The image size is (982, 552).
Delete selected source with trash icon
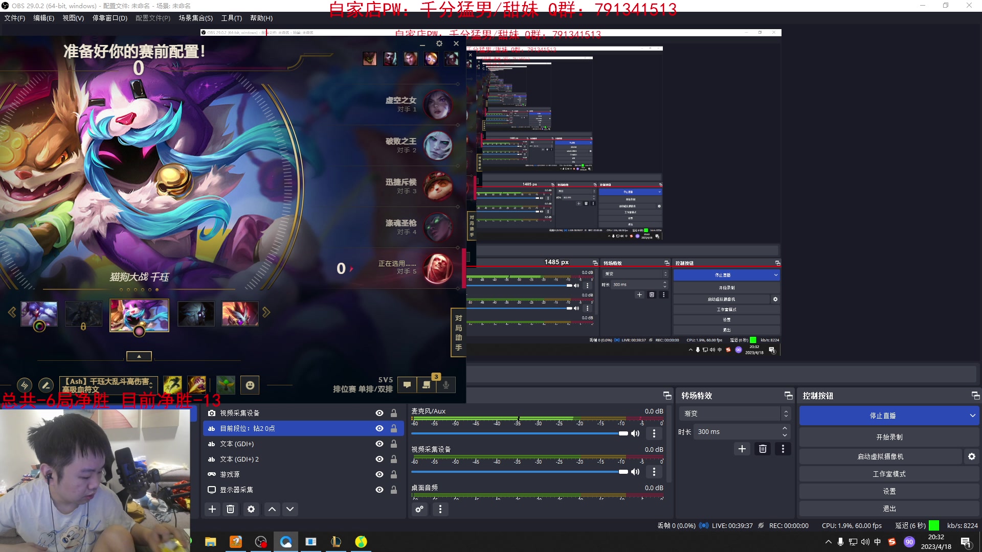tap(231, 509)
